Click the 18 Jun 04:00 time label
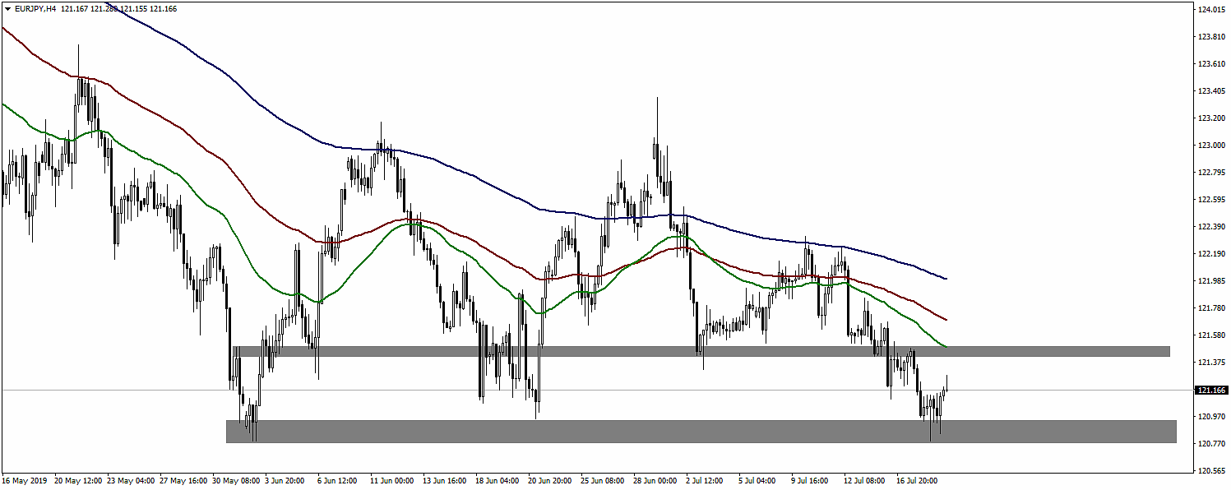Viewport: 1231px width, 490px height. [x=497, y=479]
